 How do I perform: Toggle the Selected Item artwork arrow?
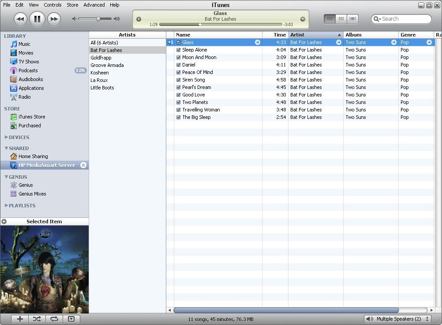coord(4,222)
